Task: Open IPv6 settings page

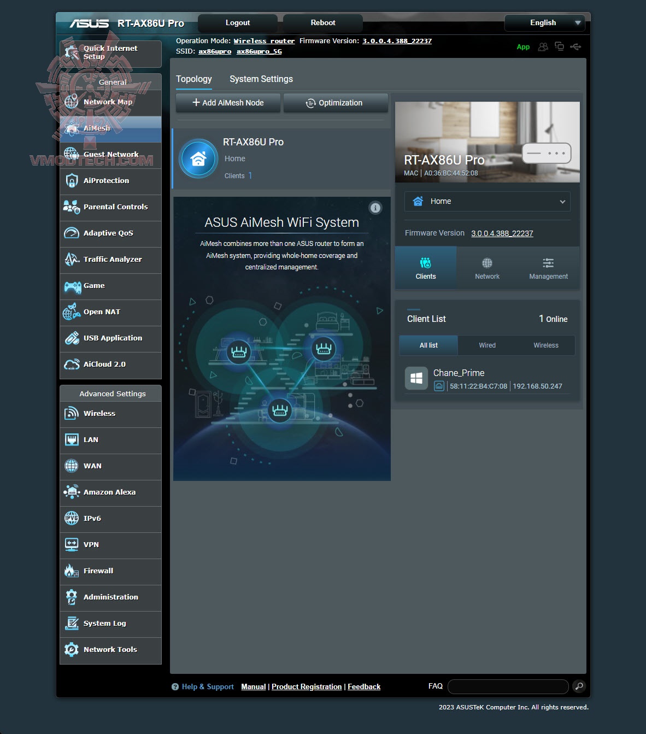Action: (x=110, y=519)
